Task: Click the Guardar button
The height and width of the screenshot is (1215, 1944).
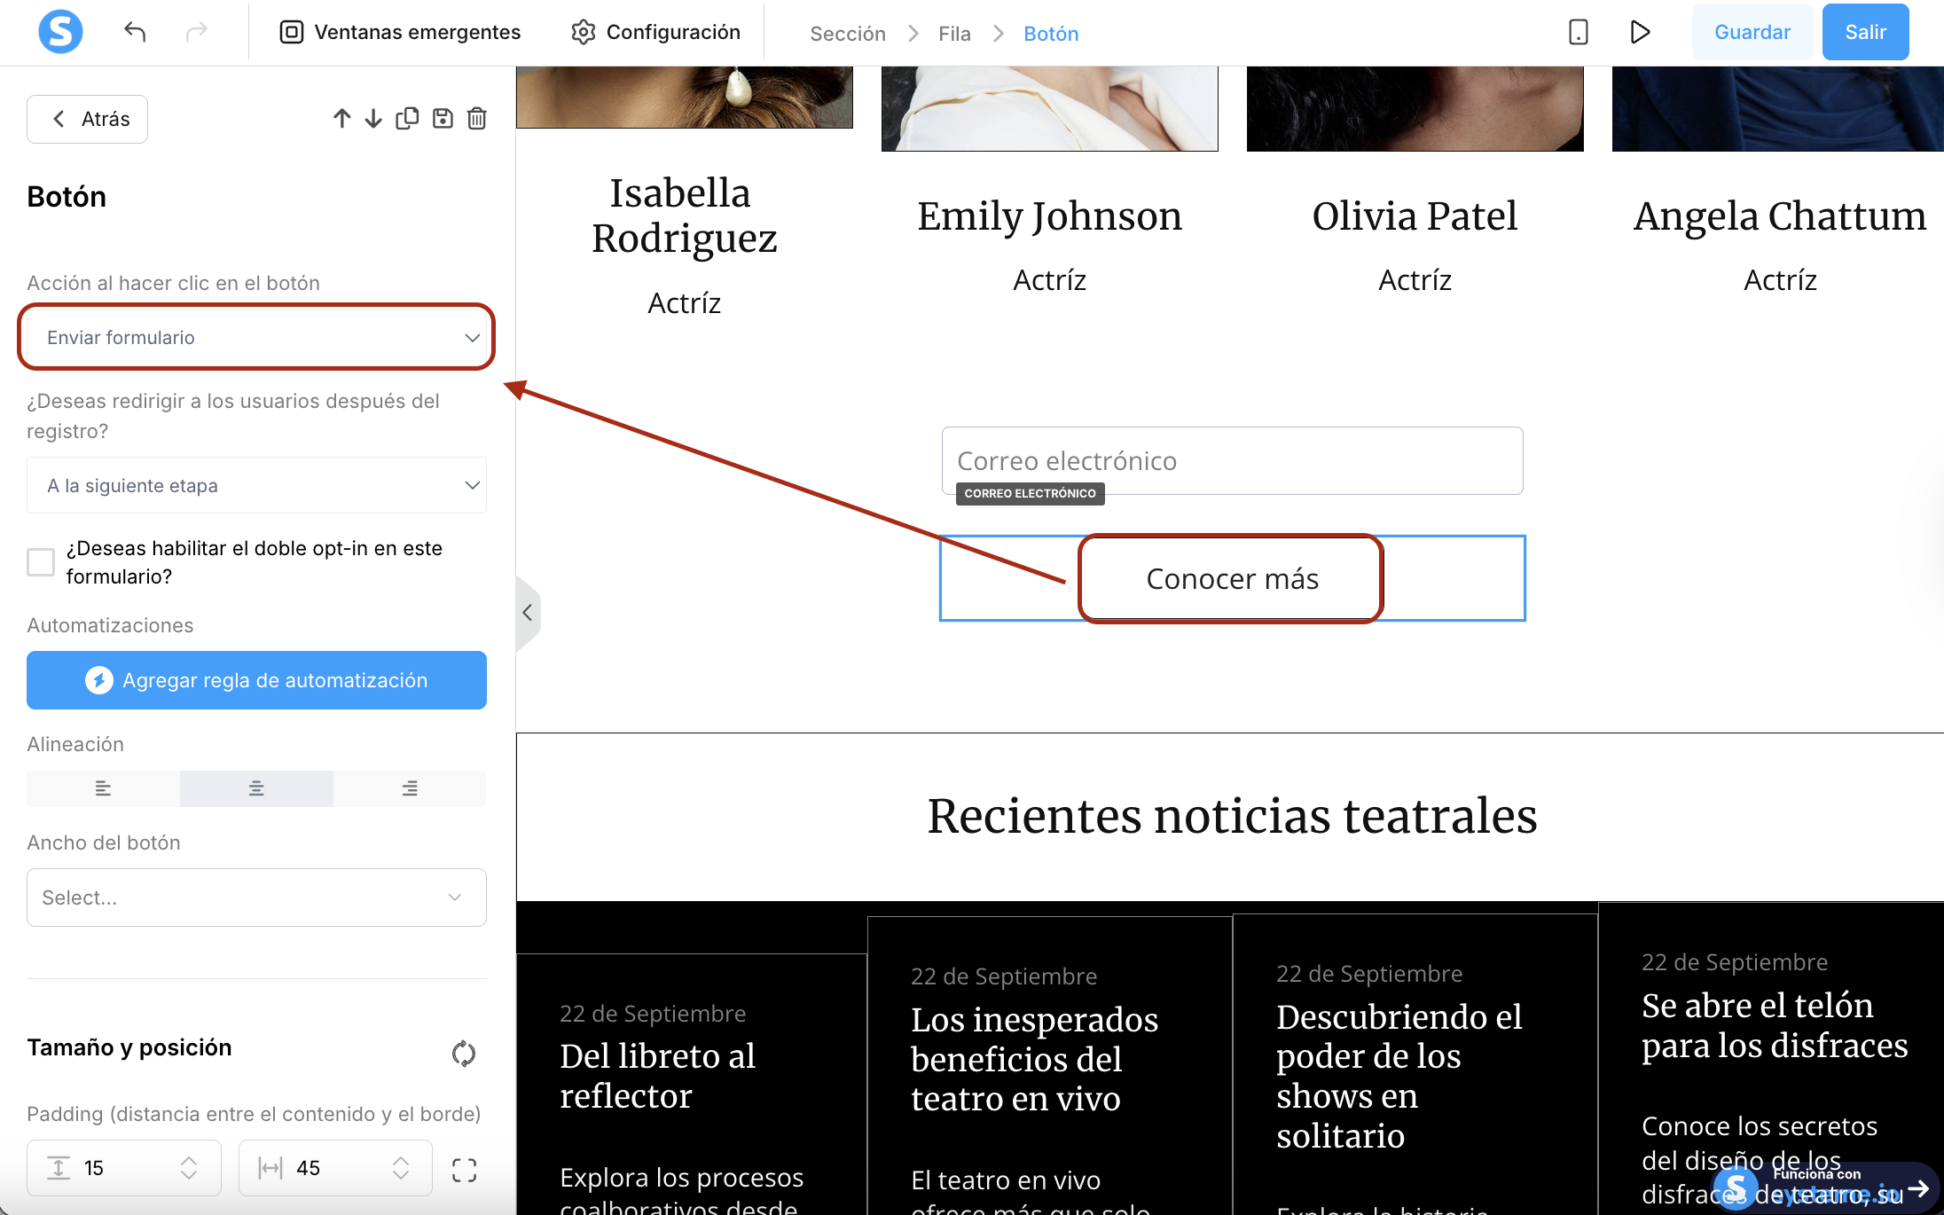Action: click(x=1752, y=33)
